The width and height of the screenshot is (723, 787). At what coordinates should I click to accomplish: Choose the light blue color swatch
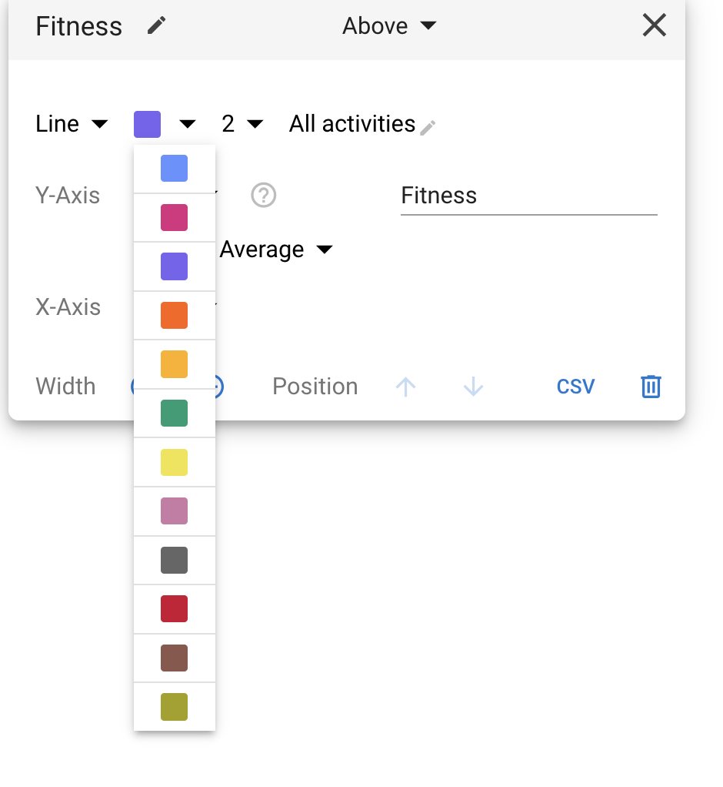[x=174, y=169]
